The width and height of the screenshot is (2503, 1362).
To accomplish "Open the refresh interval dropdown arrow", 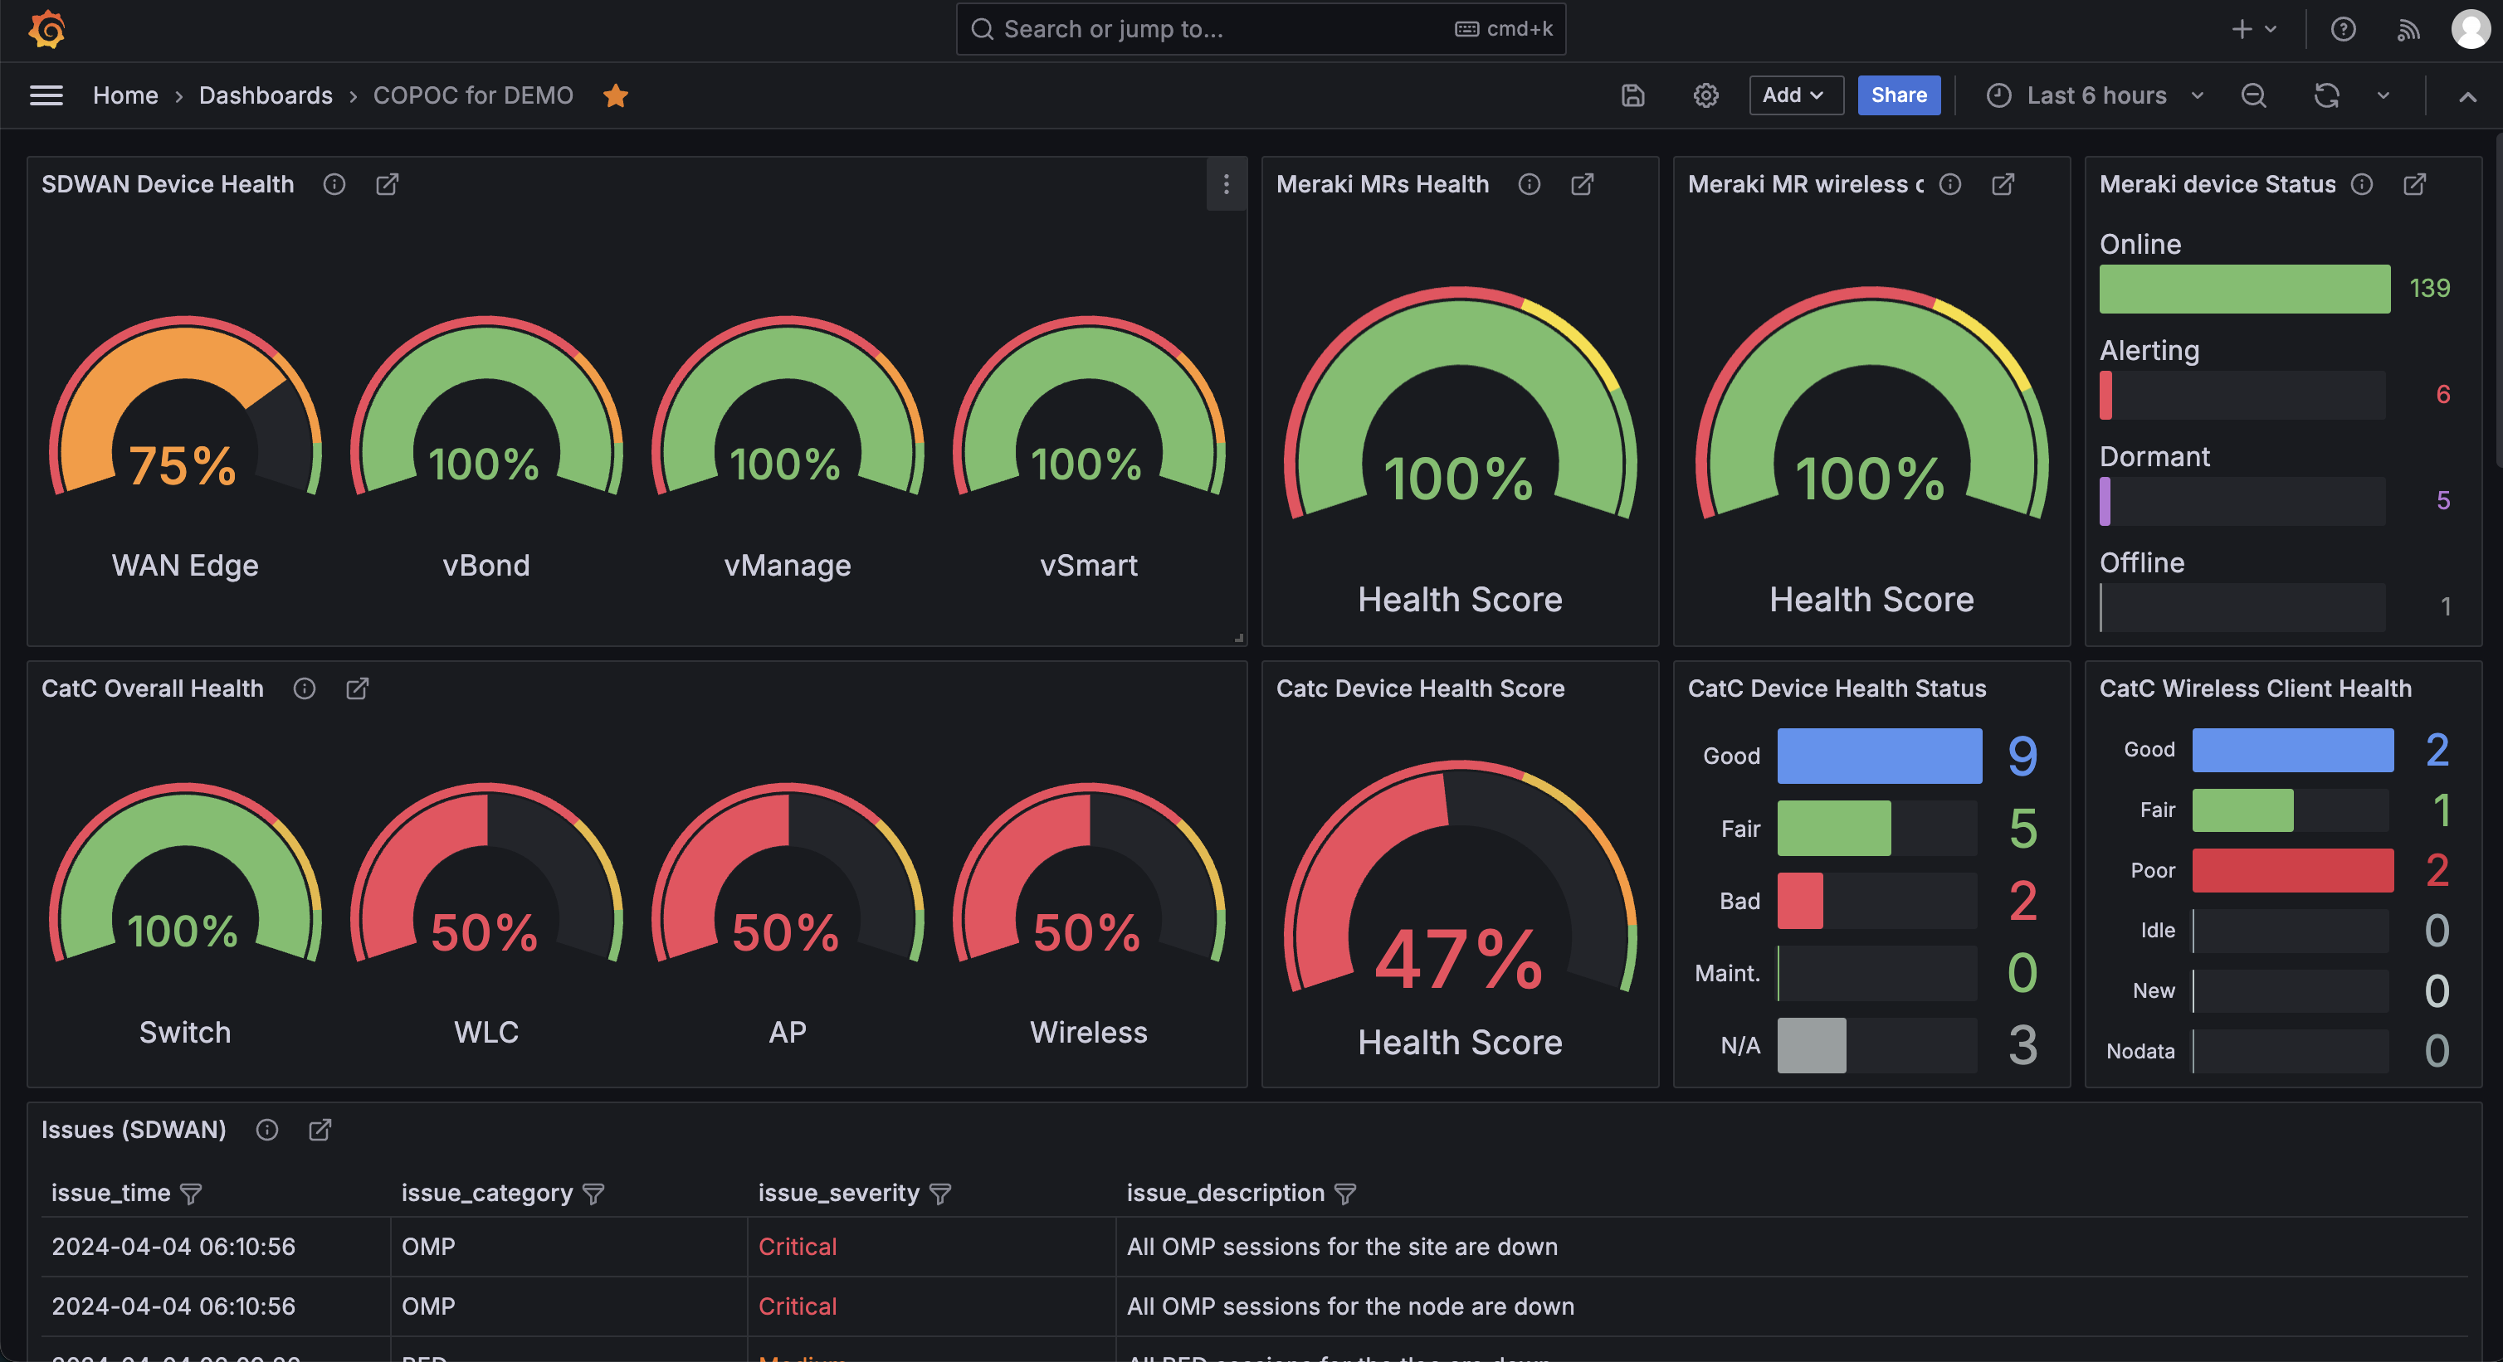I will [2383, 95].
